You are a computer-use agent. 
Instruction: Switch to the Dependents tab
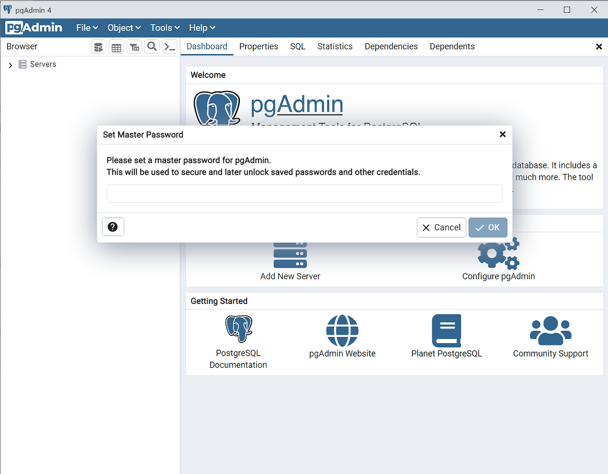click(x=452, y=47)
